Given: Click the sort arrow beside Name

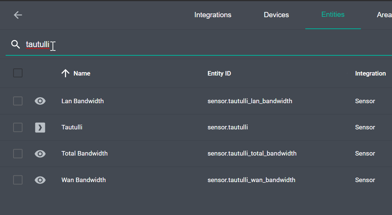Looking at the screenshot, I should [x=66, y=73].
